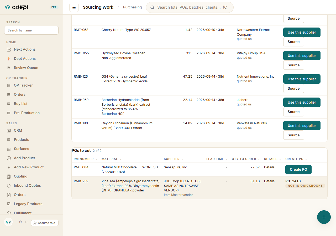Click the Legacy Products checkbox icon
The height and width of the screenshot is (236, 336).
pyautogui.click(x=9, y=204)
